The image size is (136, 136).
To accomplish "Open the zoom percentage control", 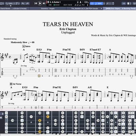I will tap(10, 3).
